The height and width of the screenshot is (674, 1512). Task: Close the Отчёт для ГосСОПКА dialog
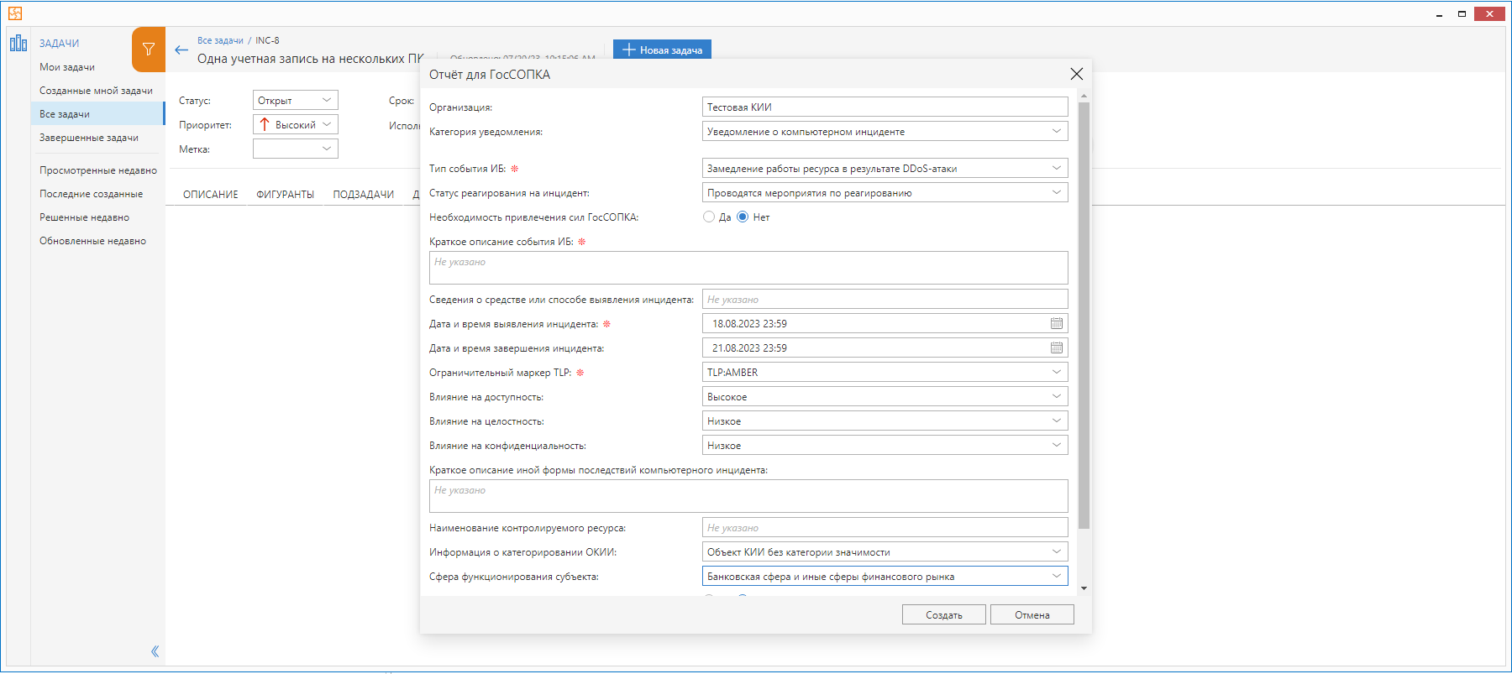[x=1077, y=74]
